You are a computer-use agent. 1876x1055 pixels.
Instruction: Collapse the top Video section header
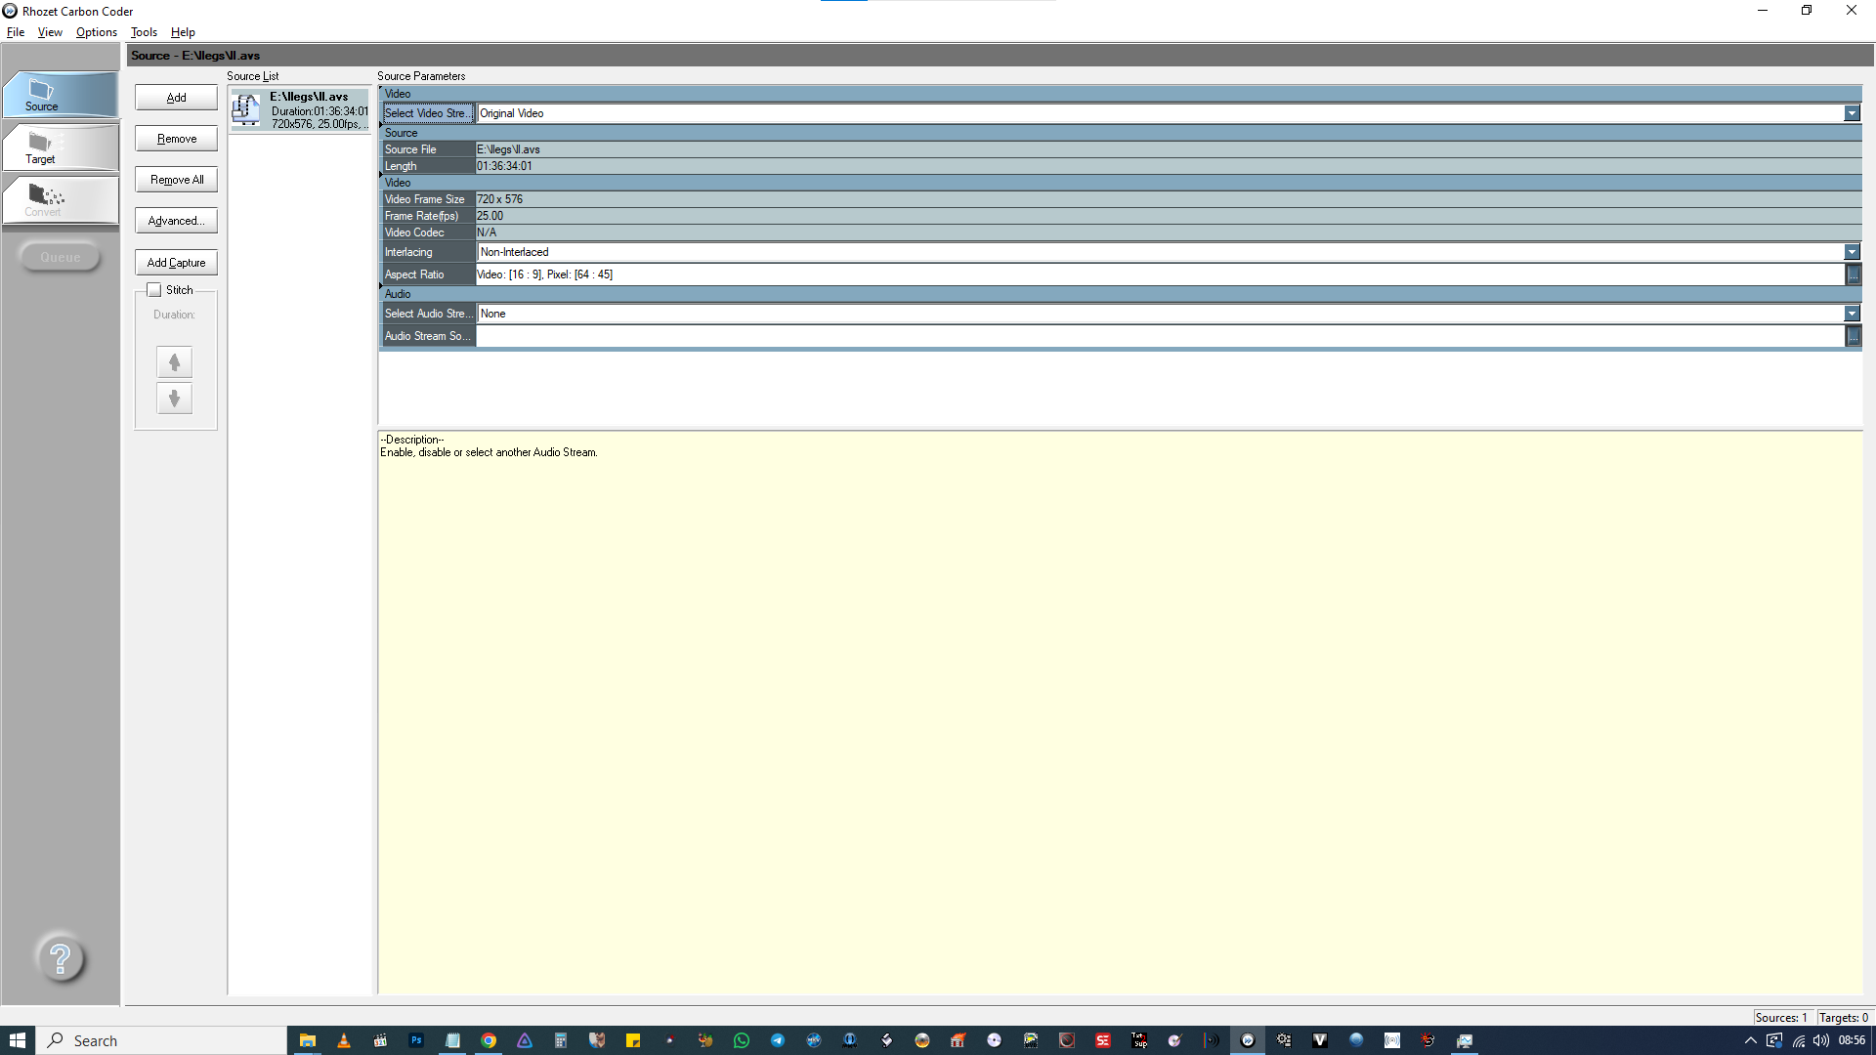click(x=1120, y=94)
